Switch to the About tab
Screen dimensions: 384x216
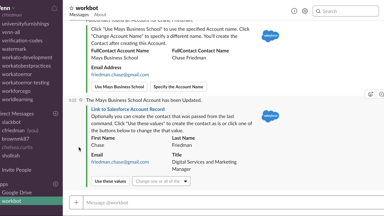[x=100, y=14]
